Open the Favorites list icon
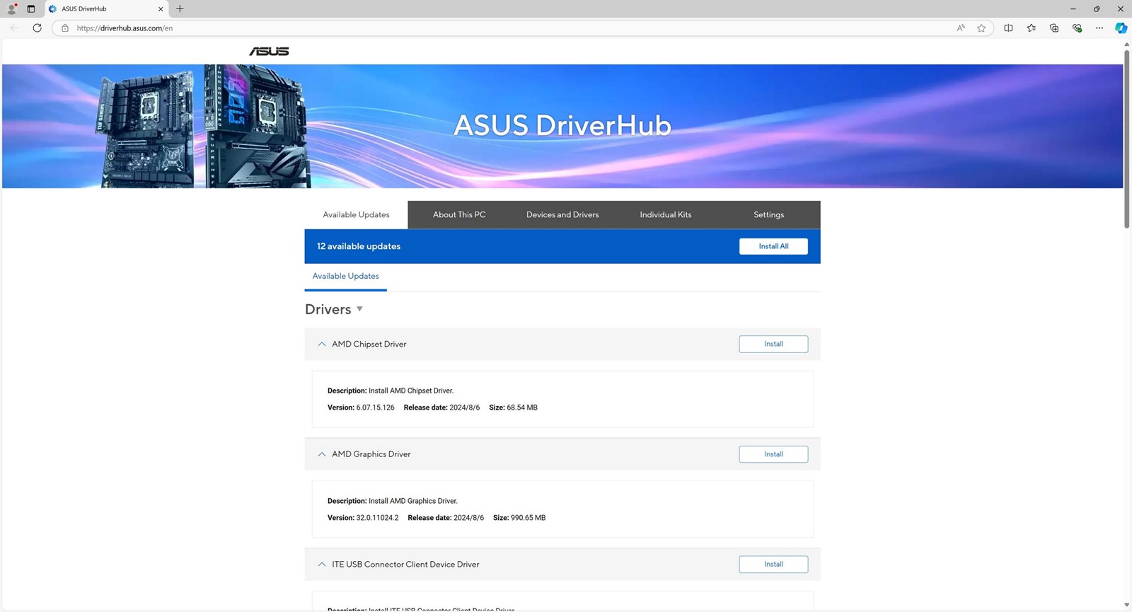 tap(1032, 28)
